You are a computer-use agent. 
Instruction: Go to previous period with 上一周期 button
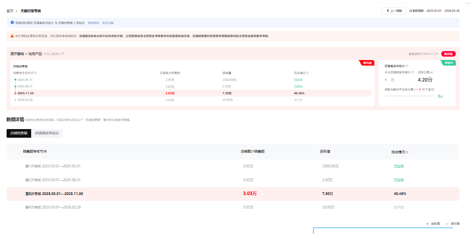point(394,11)
